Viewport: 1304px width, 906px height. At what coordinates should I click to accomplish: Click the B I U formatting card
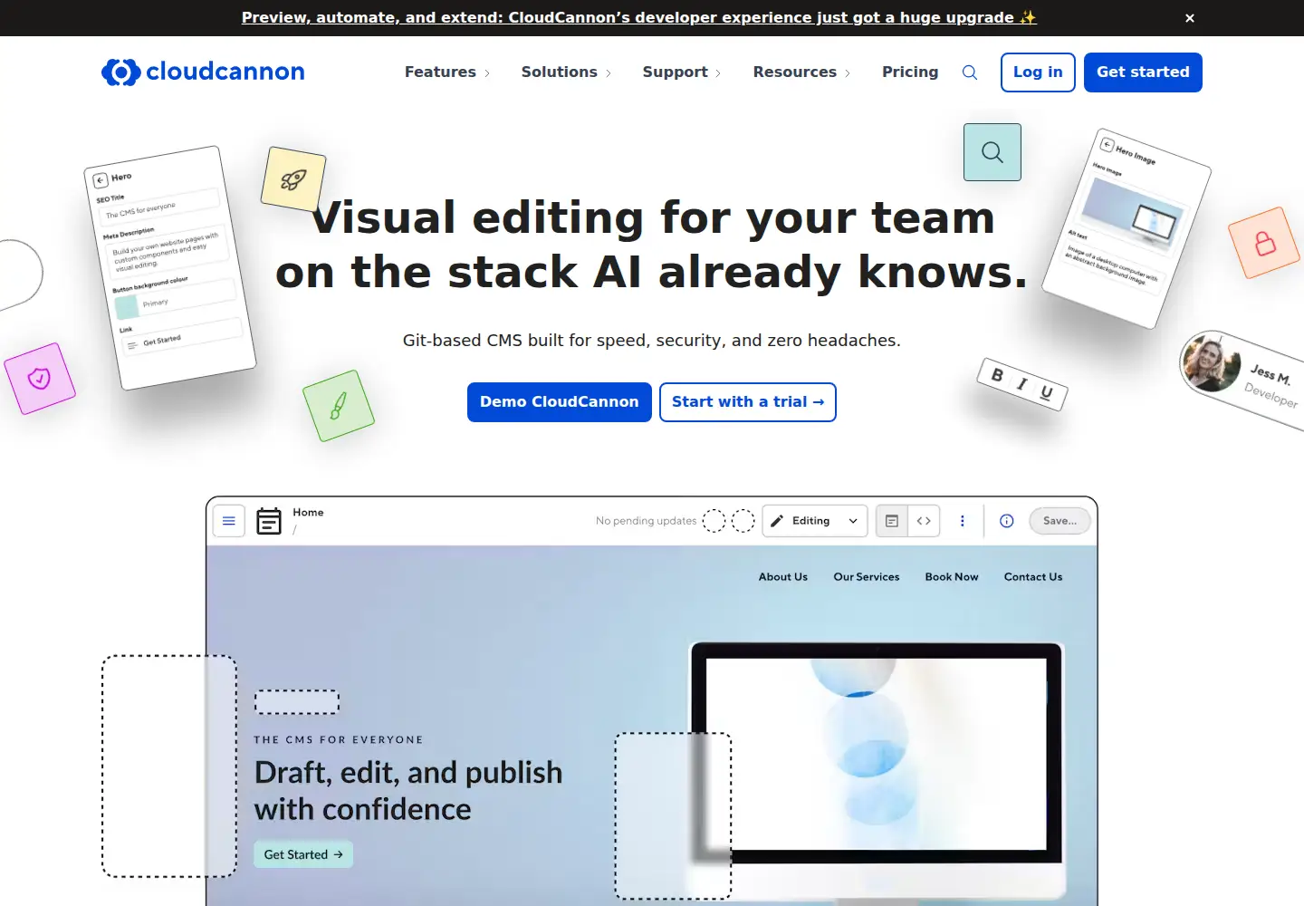pos(1022,384)
